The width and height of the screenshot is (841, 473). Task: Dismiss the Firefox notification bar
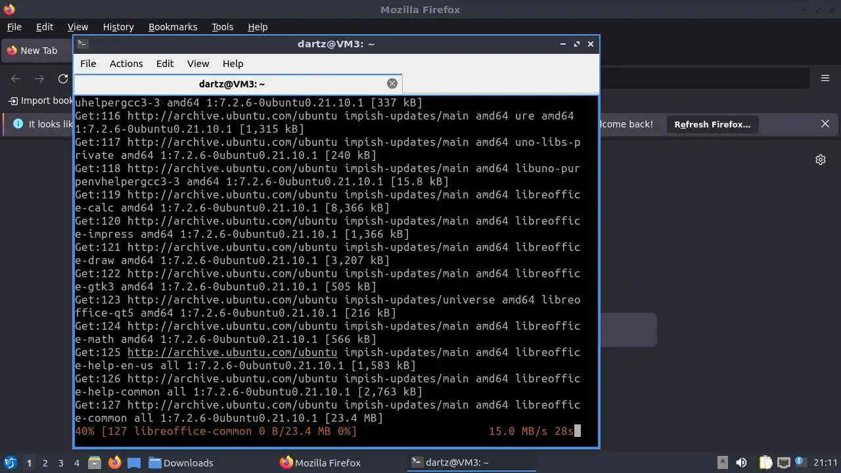tap(825, 124)
